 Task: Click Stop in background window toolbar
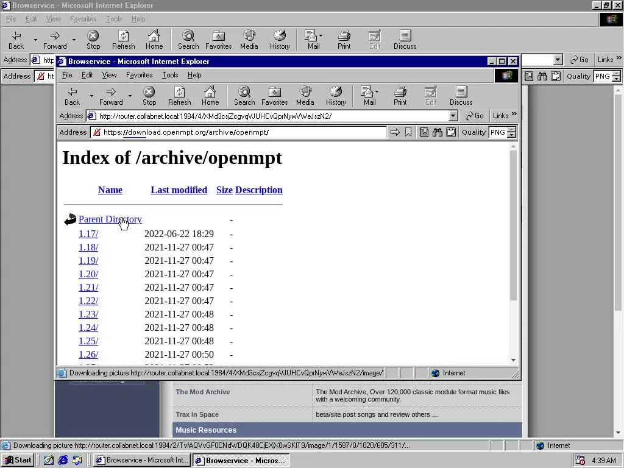[93, 40]
